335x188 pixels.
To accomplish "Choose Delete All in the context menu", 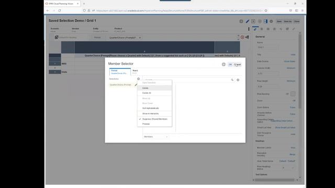I will 154,93.
